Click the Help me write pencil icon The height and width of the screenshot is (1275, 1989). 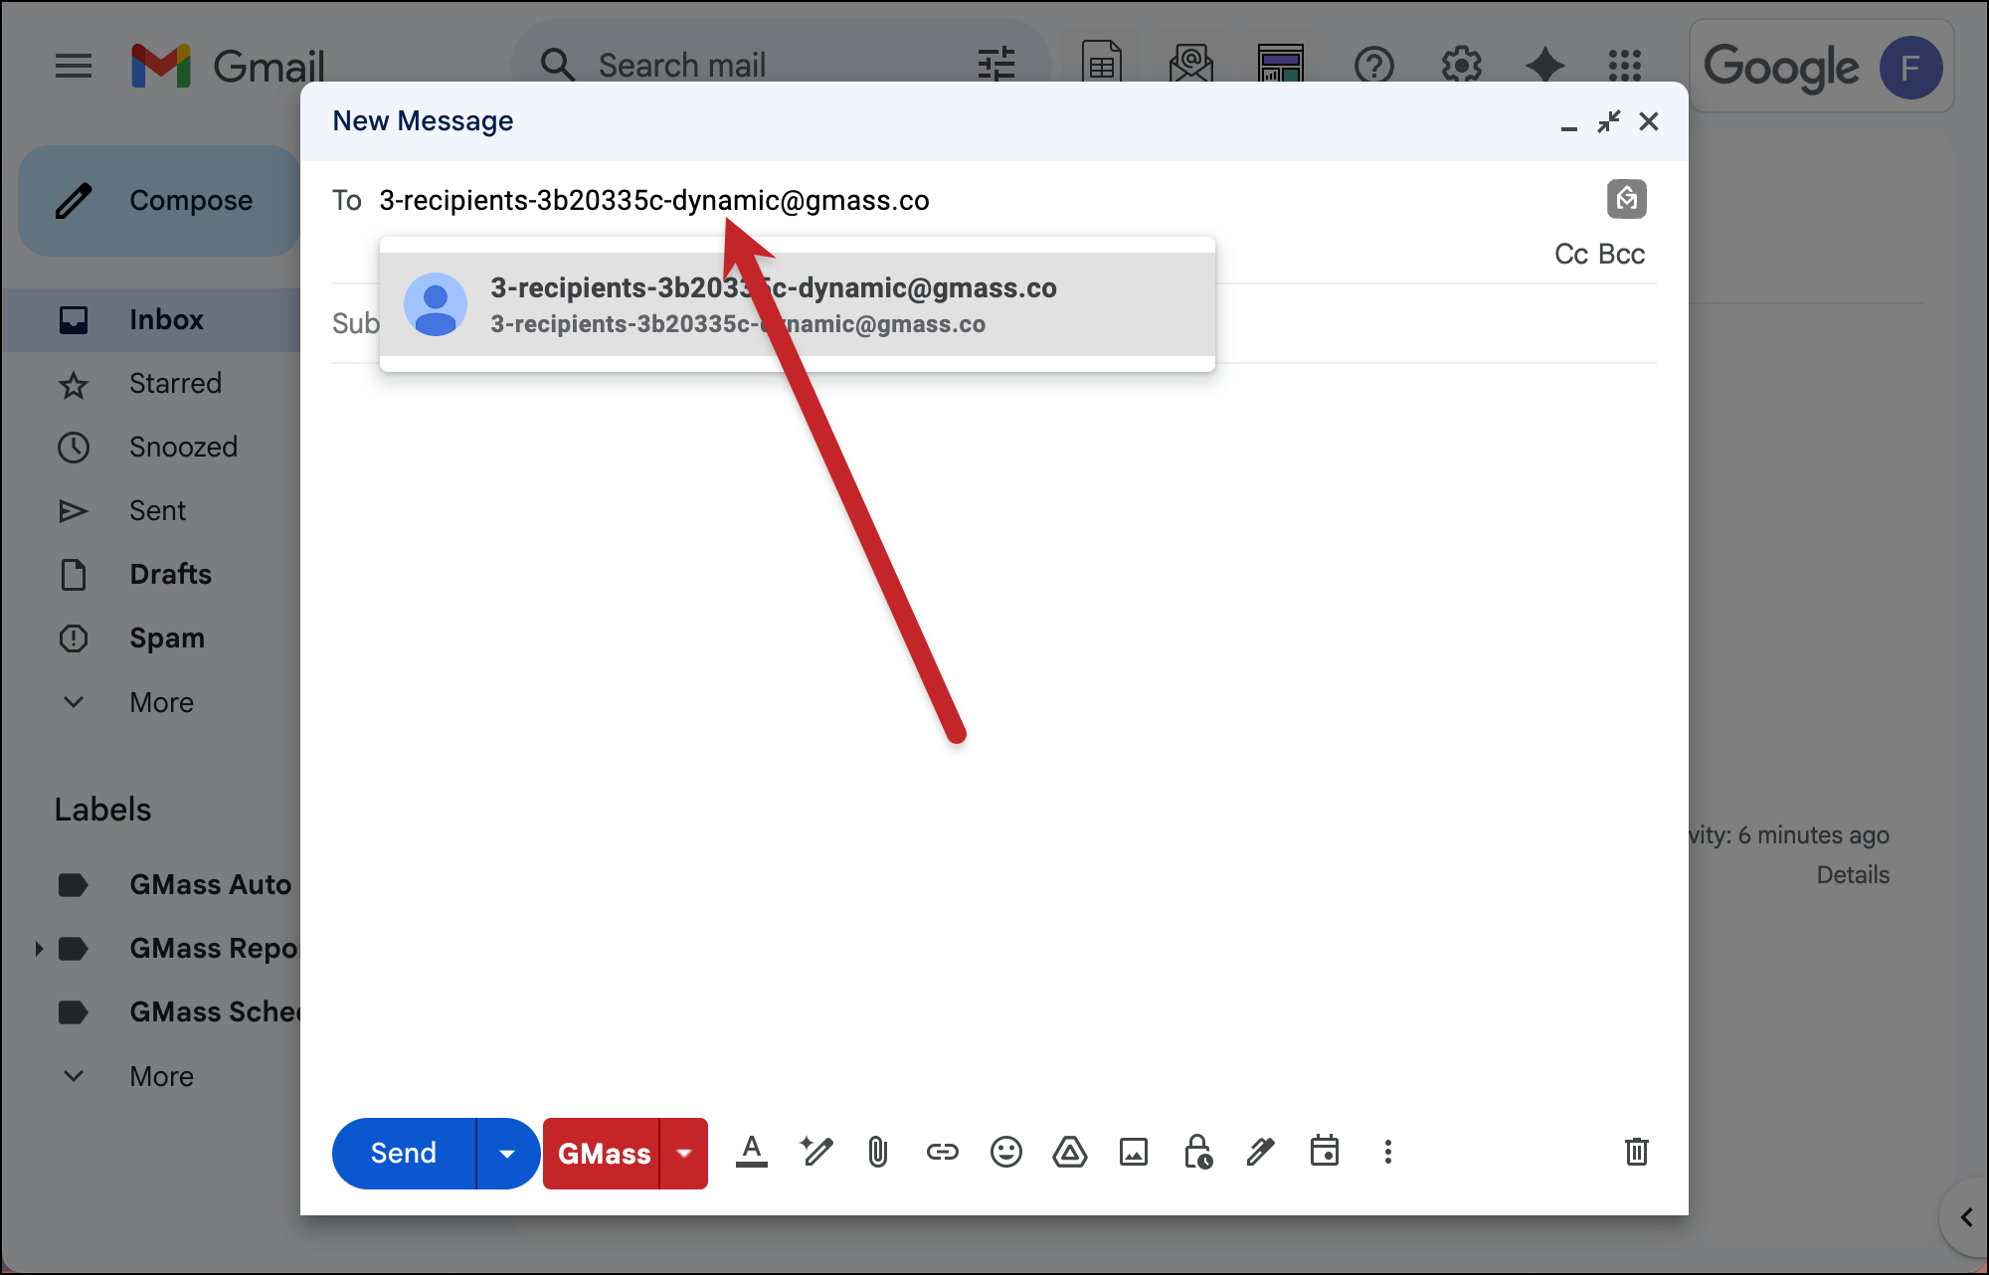[x=816, y=1152]
